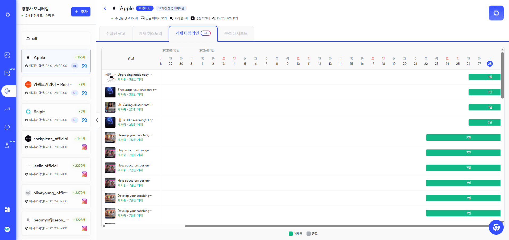Click the sdf folder icon
The width and height of the screenshot is (509, 240).
[28, 38]
